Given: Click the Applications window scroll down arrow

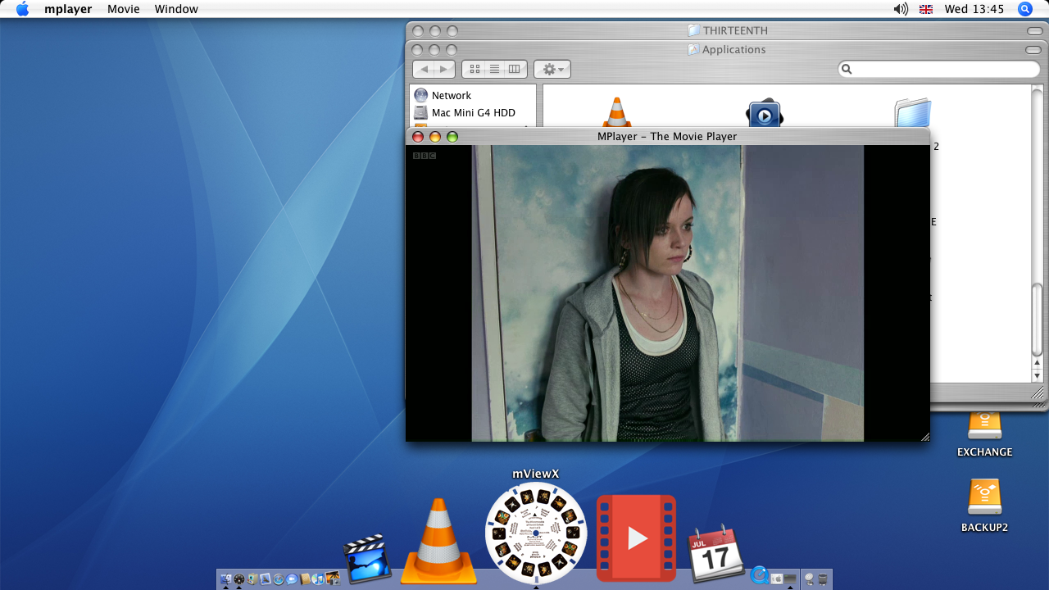Looking at the screenshot, I should [1037, 375].
